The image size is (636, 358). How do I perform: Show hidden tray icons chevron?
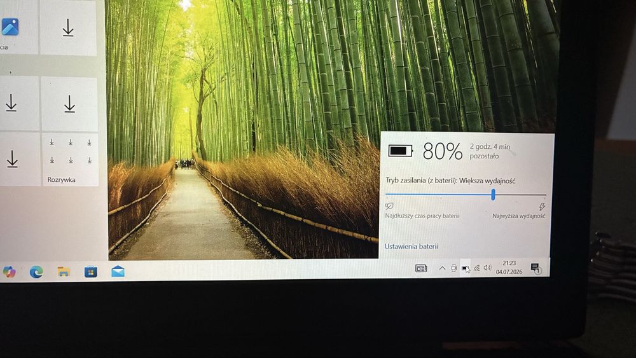coord(442,268)
